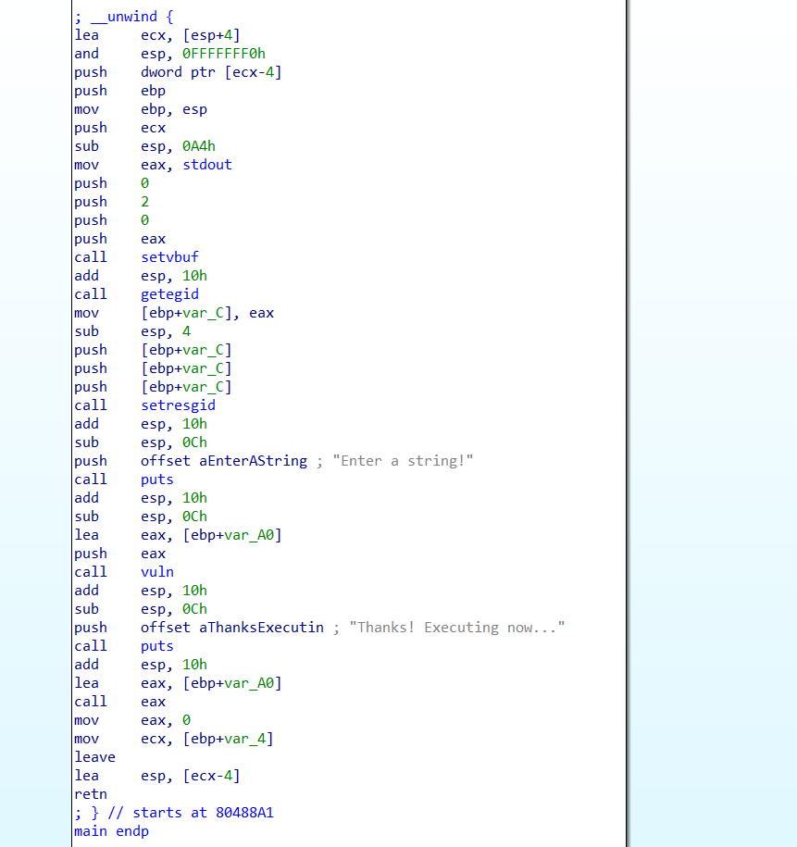Screen dimensions: 797x847
Task: Select the setvbuf function name
Action: click(169, 257)
